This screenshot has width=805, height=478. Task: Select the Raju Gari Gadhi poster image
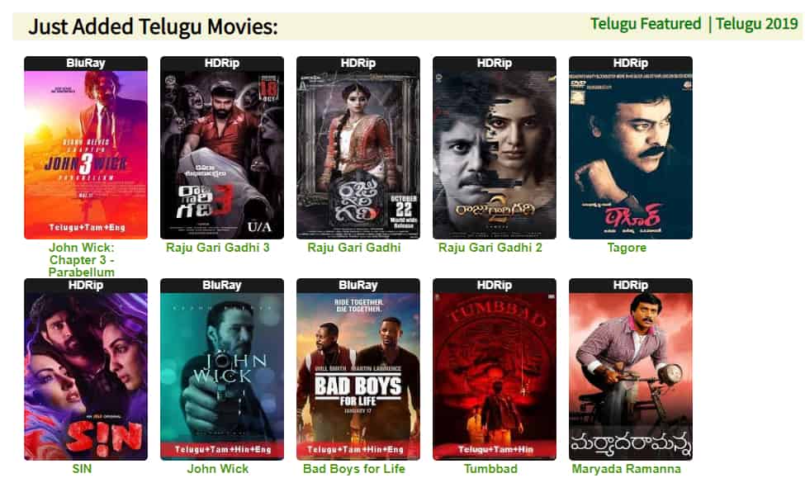tap(358, 148)
